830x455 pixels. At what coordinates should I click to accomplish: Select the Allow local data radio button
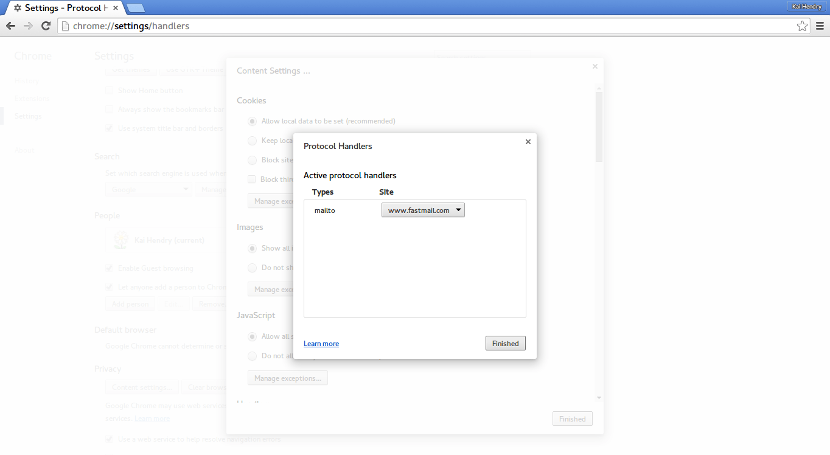click(252, 121)
